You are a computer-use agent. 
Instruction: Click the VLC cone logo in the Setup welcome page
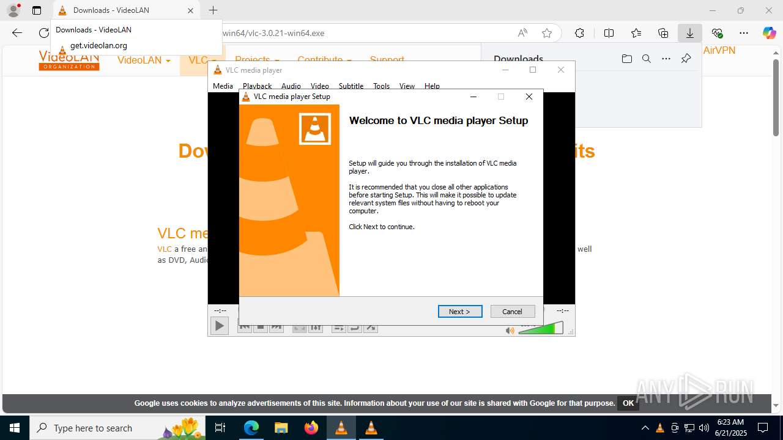click(x=314, y=129)
